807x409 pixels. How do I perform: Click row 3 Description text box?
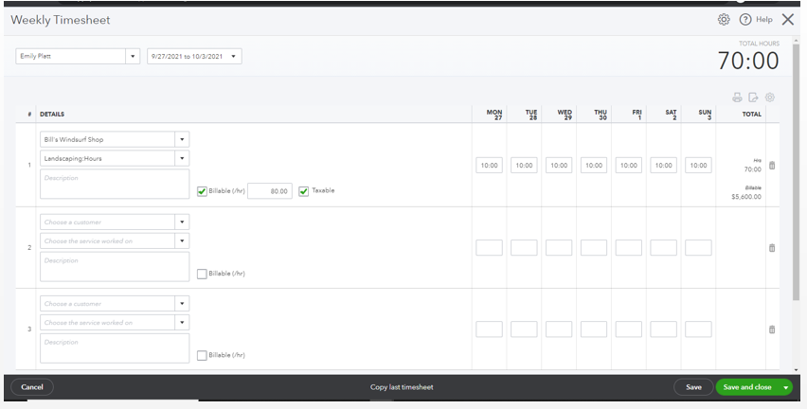point(115,348)
